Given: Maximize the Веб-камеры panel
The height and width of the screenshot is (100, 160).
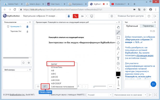Looking at the screenshot, I should tap(30, 70).
